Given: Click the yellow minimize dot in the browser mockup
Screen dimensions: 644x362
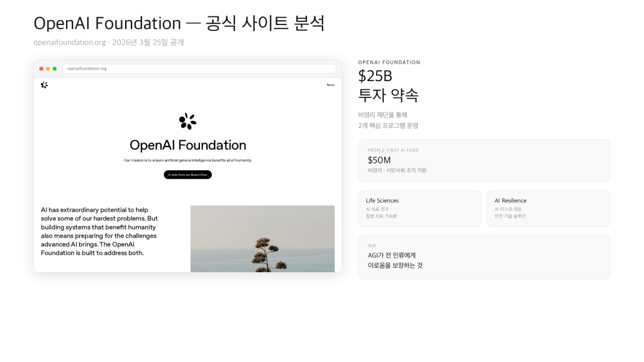Looking at the screenshot, I should click(48, 69).
